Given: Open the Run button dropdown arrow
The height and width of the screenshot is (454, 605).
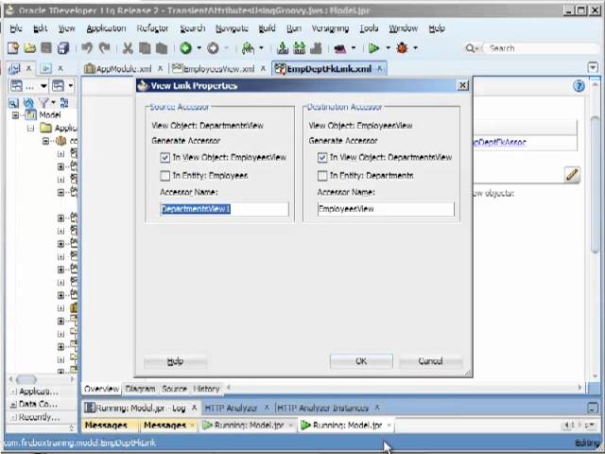Looking at the screenshot, I should [x=389, y=48].
